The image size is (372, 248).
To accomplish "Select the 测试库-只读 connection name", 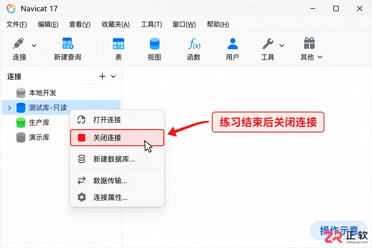I will 48,108.
